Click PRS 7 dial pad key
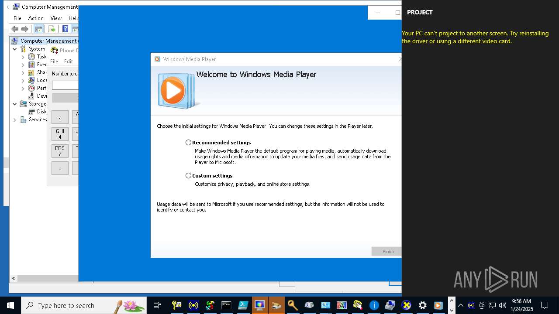The width and height of the screenshot is (559, 314). pos(60,151)
